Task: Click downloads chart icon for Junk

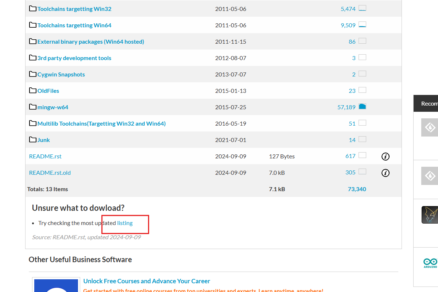Action: click(362, 139)
